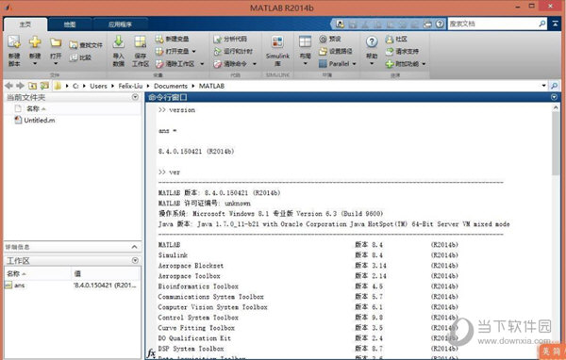The width and height of the screenshot is (566, 360).
Task: Expand the arrow under 打开 (Open)
Action: pyautogui.click(x=56, y=63)
